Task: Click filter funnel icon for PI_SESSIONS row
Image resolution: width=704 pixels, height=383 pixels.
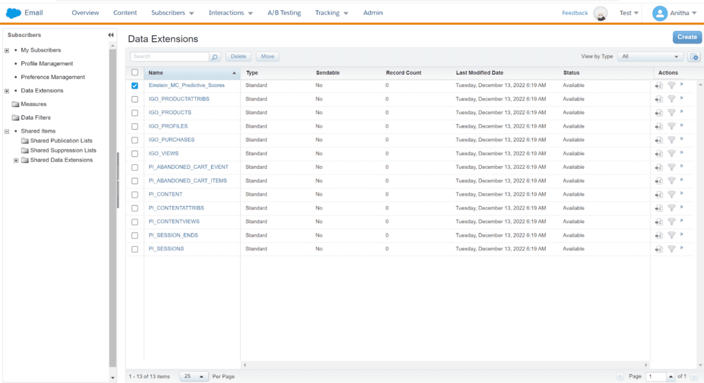Action: click(x=672, y=248)
